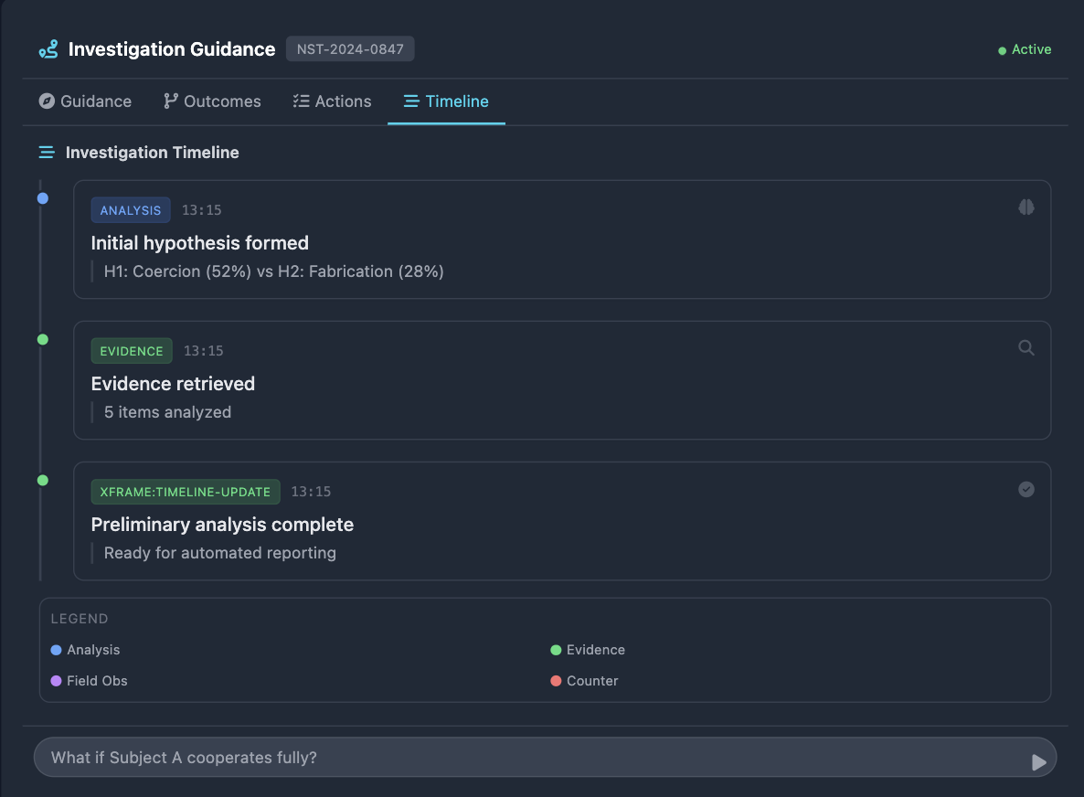Screen dimensions: 1084x797
Task: Click the 13:15 timestamp beside ANALYSIS tag
Action: tap(202, 210)
